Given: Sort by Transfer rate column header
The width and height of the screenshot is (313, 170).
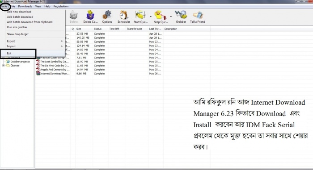Looking at the screenshot, I should 137,29.
